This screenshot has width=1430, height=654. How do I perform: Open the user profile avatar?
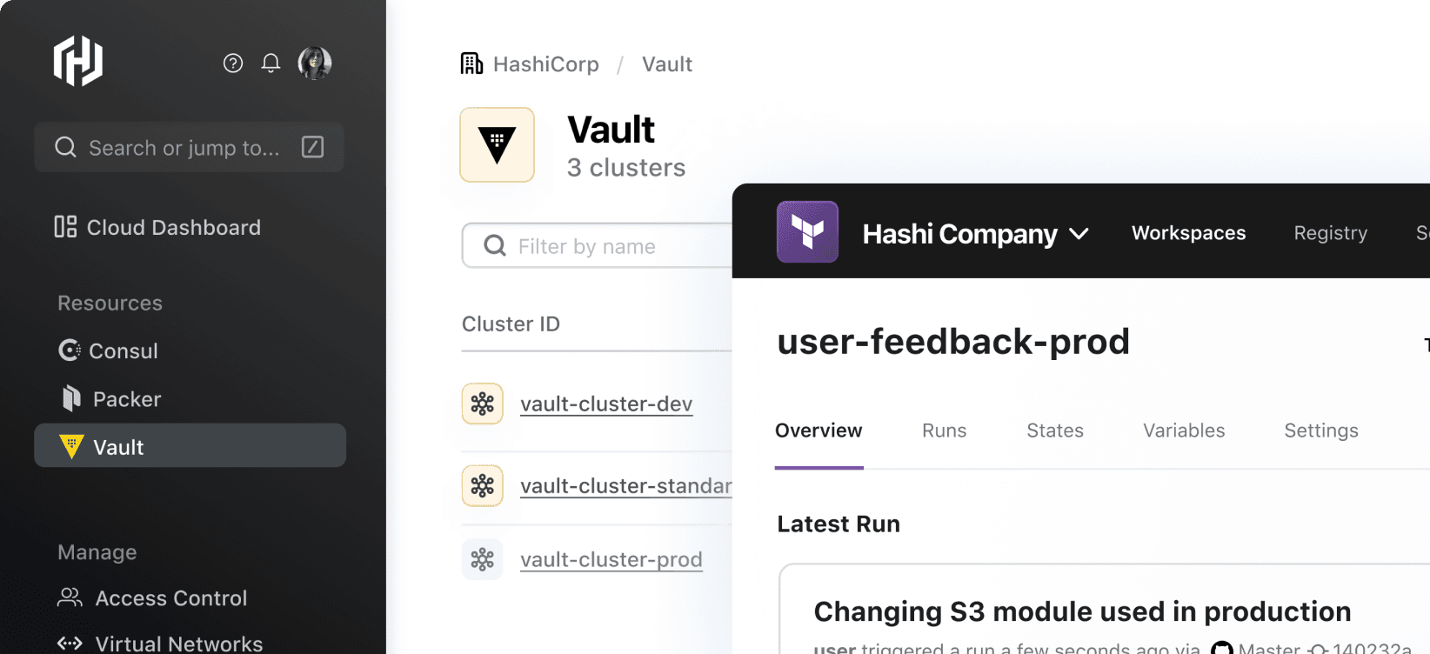click(x=314, y=63)
